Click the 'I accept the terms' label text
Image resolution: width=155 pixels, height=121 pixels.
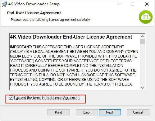47,98
